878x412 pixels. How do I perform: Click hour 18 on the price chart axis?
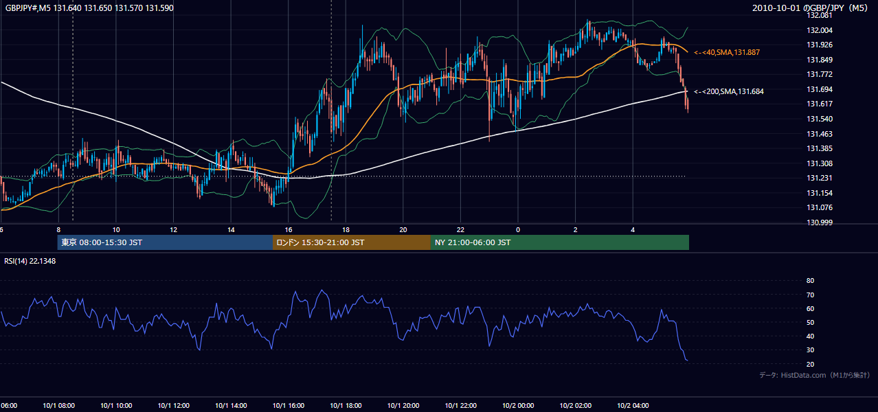coord(346,229)
